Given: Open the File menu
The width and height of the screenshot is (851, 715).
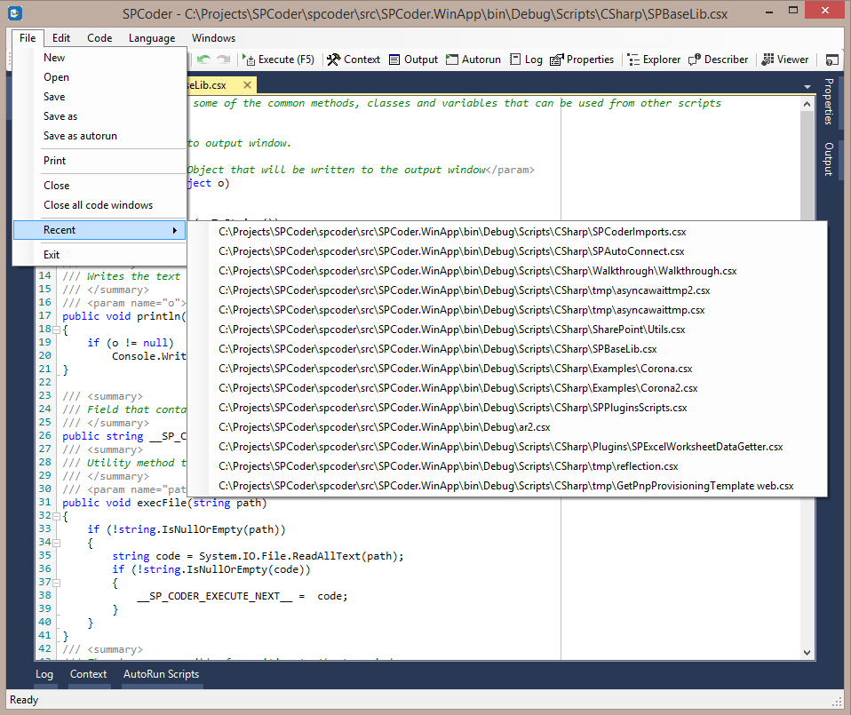Looking at the screenshot, I should 28,38.
